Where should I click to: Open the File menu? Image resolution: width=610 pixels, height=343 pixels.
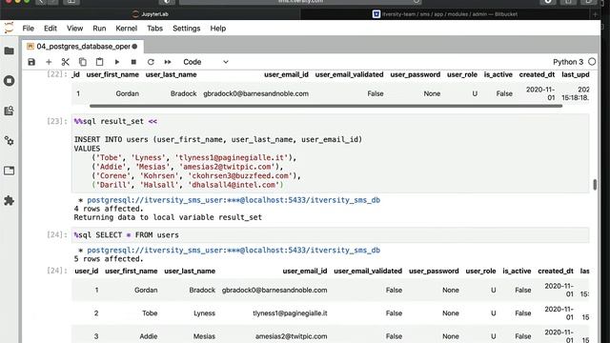click(x=28, y=29)
